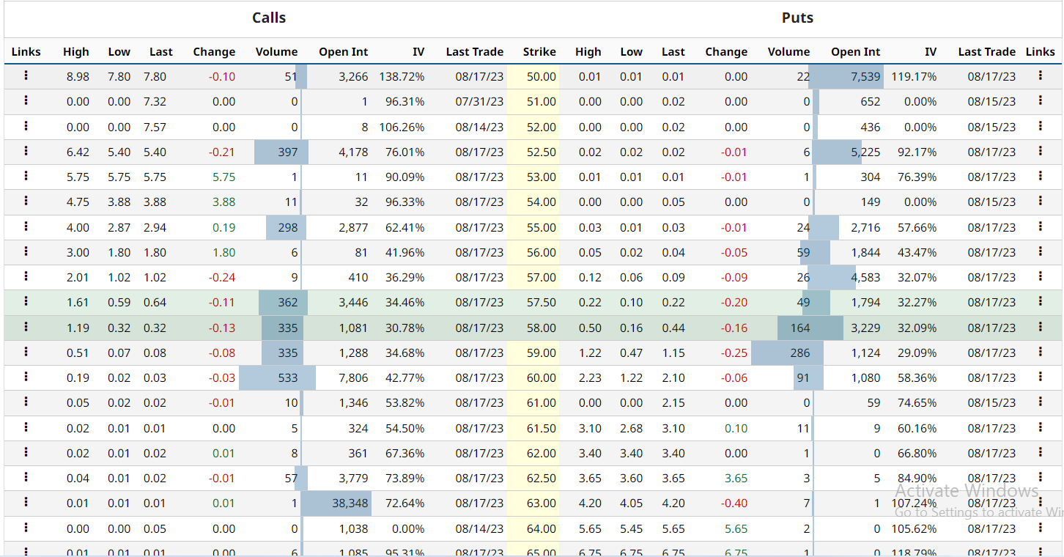Open puts links menu for strike 59.00
The image size is (1064, 557).
click(1040, 352)
